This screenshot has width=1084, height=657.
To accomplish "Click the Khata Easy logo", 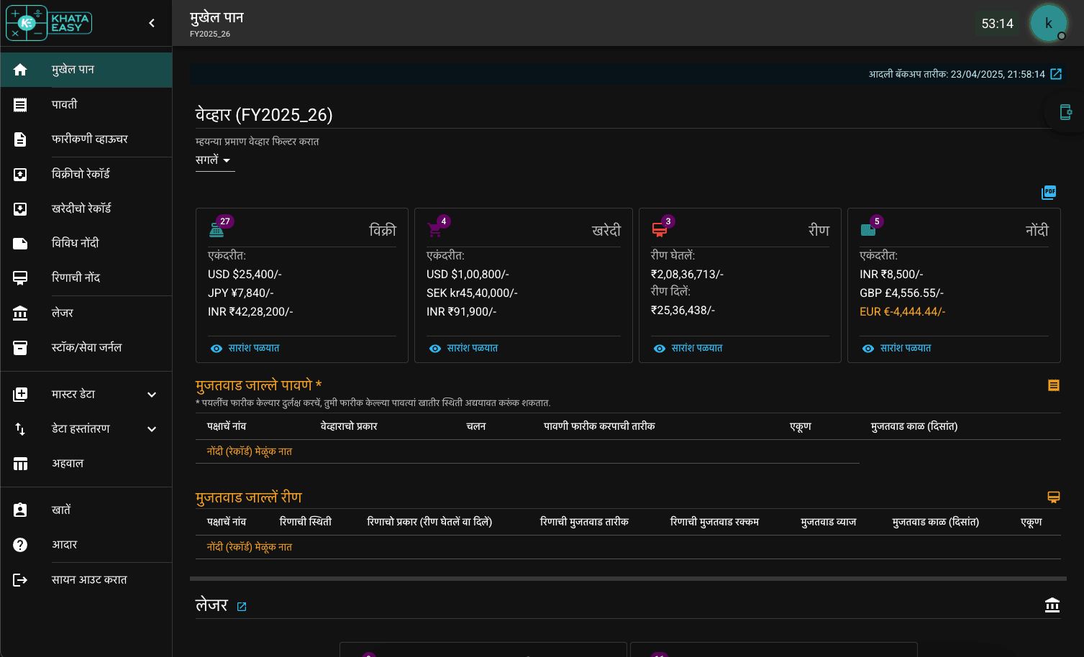I will 49,23.
